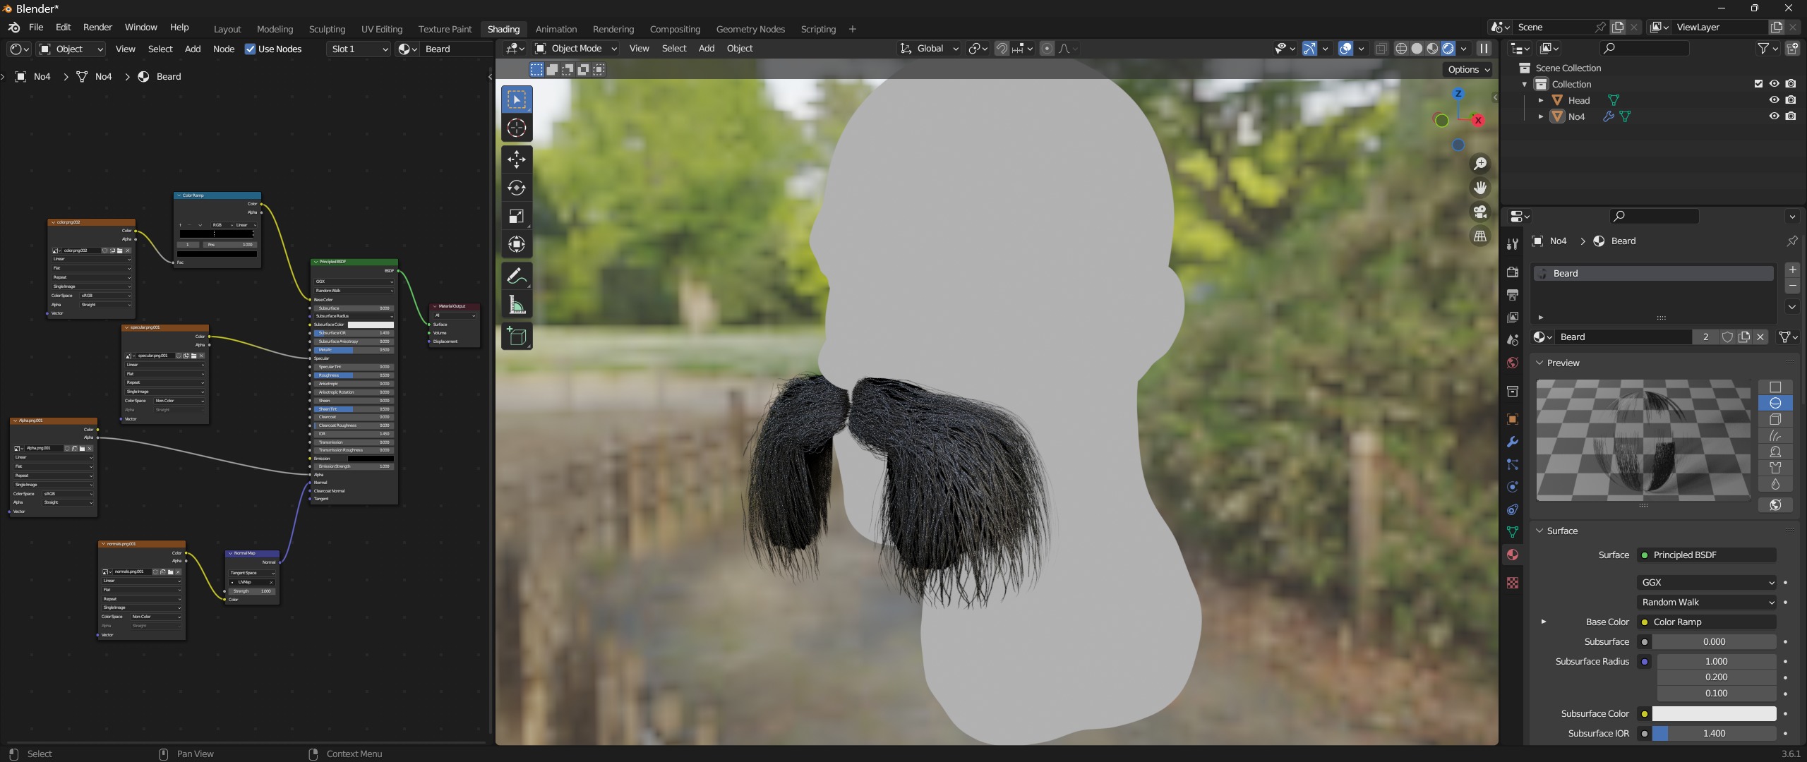Activate the 3D Cursor tool

[x=517, y=128]
